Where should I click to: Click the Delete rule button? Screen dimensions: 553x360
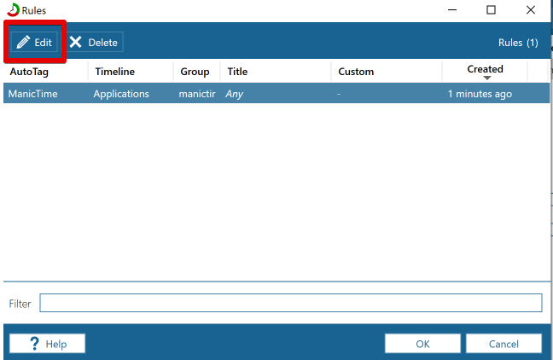pos(94,43)
